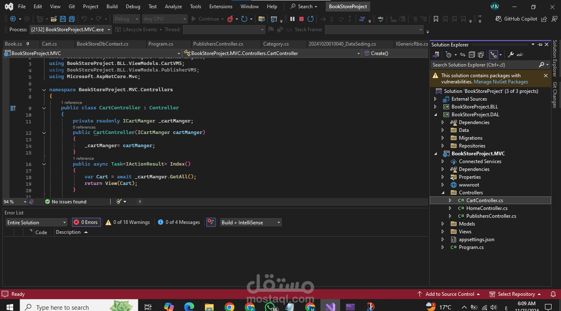Open the Build menu
561x311 pixels.
[112, 7]
